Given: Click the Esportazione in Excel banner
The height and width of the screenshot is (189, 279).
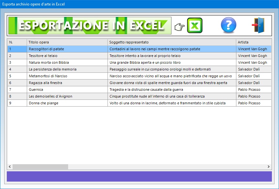Looking at the screenshot, I should point(89,25).
